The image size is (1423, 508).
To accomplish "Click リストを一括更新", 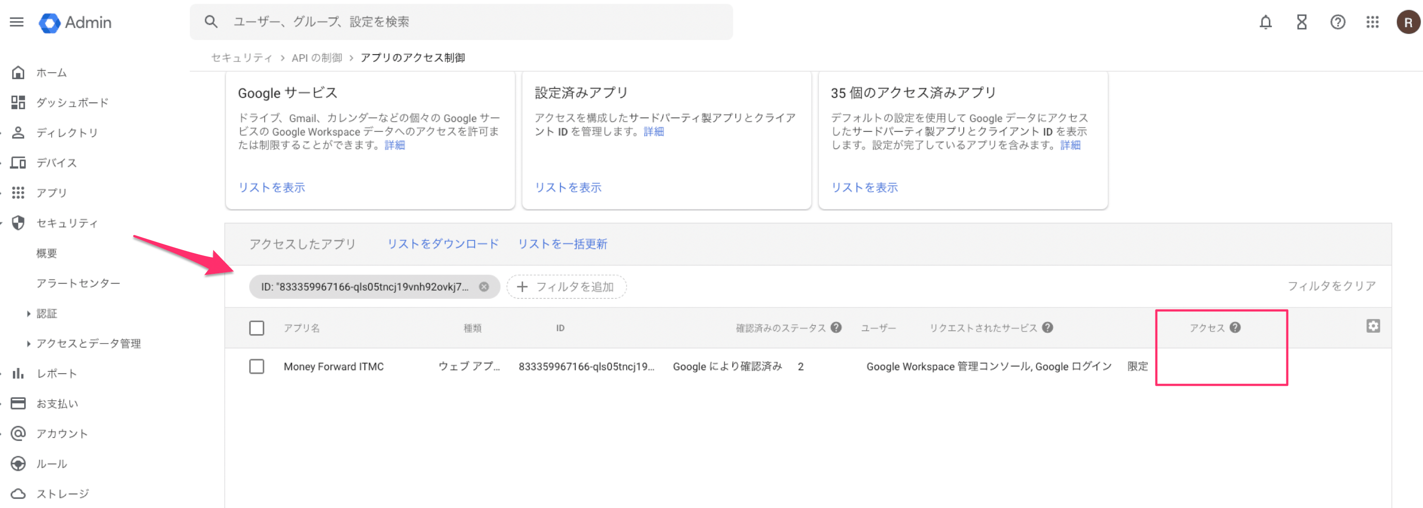I will click(562, 243).
